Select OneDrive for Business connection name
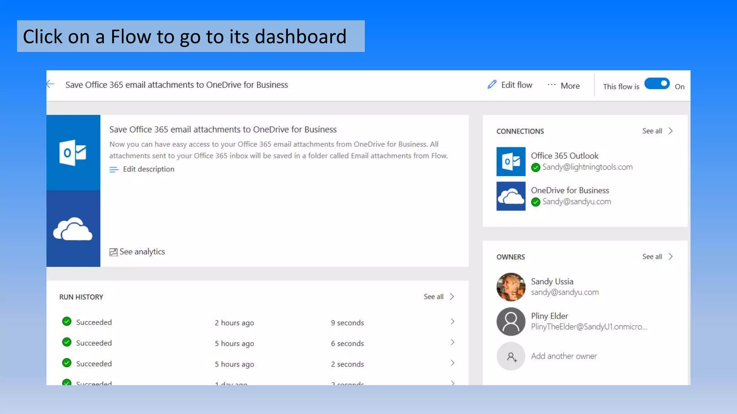The height and width of the screenshot is (414, 737). pyautogui.click(x=570, y=190)
